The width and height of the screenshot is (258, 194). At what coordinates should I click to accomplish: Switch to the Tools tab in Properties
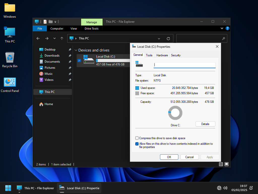[x=149, y=55]
